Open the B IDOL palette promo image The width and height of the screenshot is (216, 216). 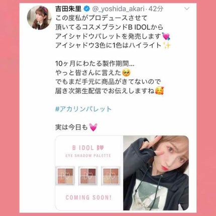click(89, 173)
